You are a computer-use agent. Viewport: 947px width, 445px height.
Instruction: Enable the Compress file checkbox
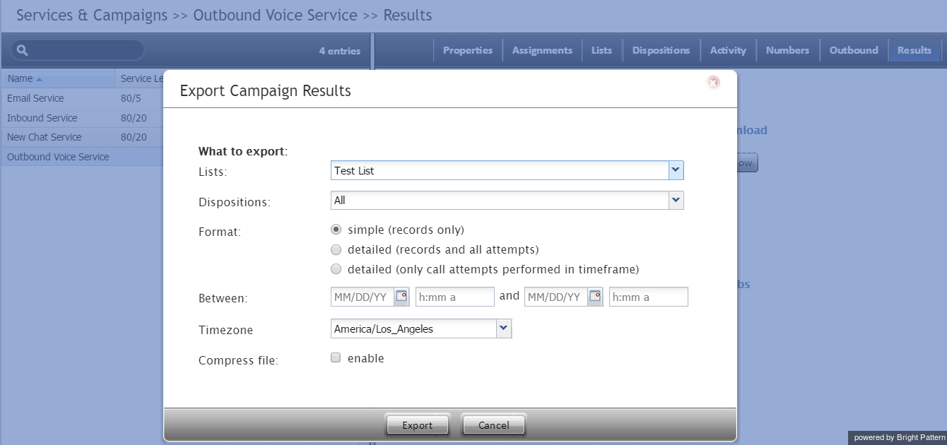tap(336, 357)
